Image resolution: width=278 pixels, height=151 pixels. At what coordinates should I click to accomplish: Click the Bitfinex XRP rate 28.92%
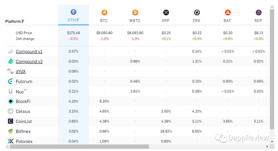tap(166, 131)
